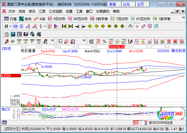Click the pink flag marker icon

click(x=56, y=26)
